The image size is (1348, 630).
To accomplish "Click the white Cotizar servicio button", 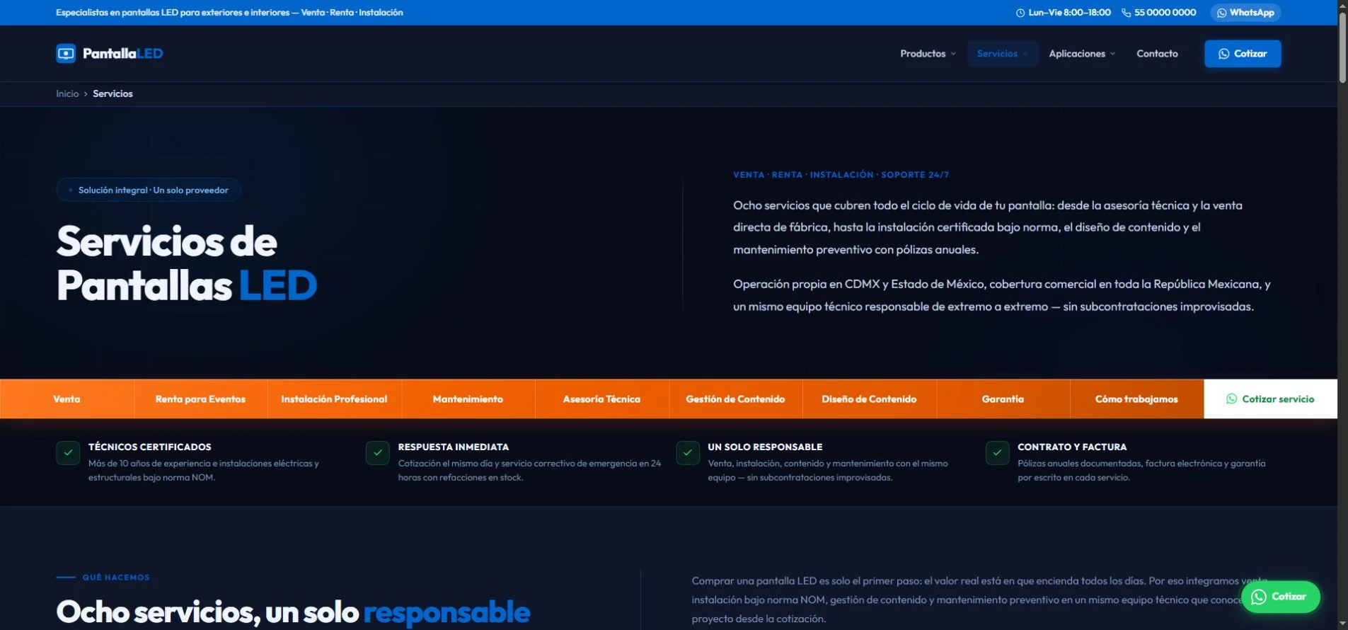I will (1270, 399).
